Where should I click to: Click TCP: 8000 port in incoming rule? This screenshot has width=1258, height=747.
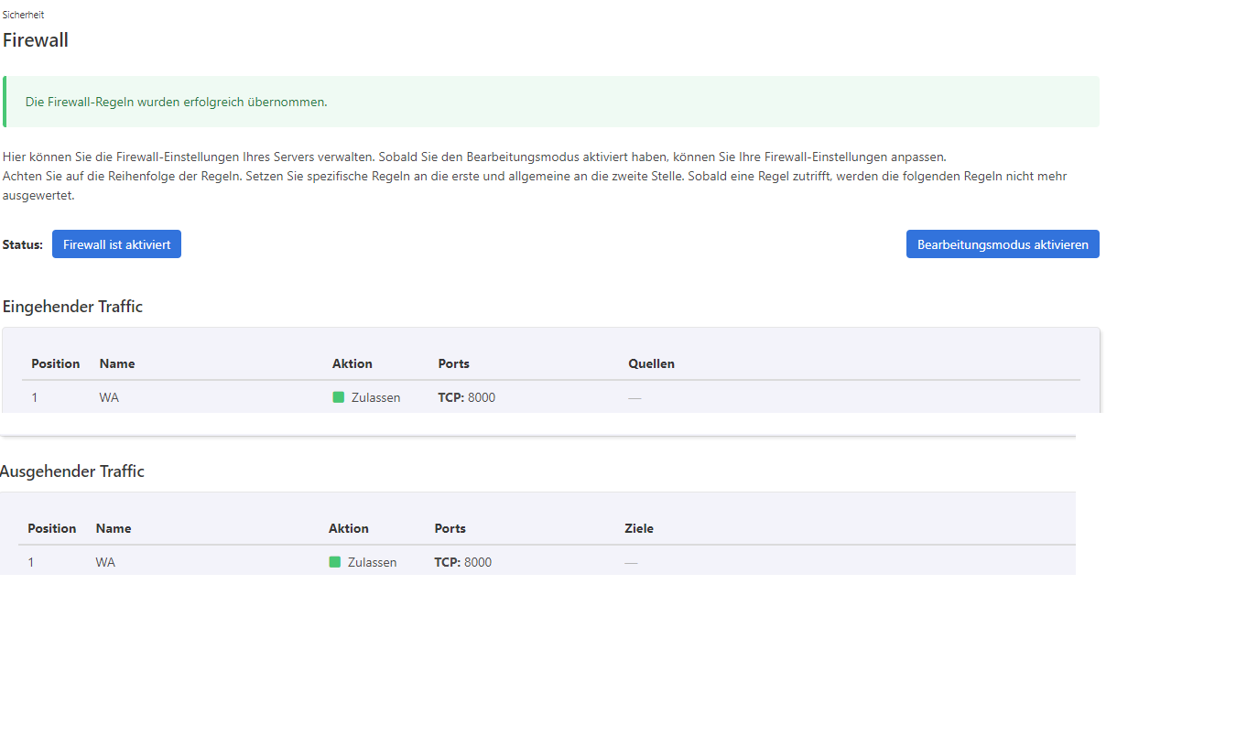click(466, 397)
